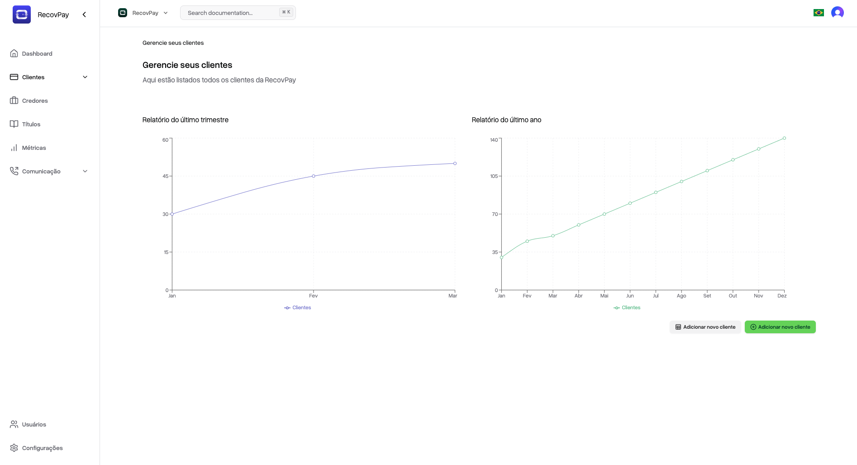Expand the Clientes menu chevron
Viewport: 857px width, 465px height.
click(x=85, y=77)
